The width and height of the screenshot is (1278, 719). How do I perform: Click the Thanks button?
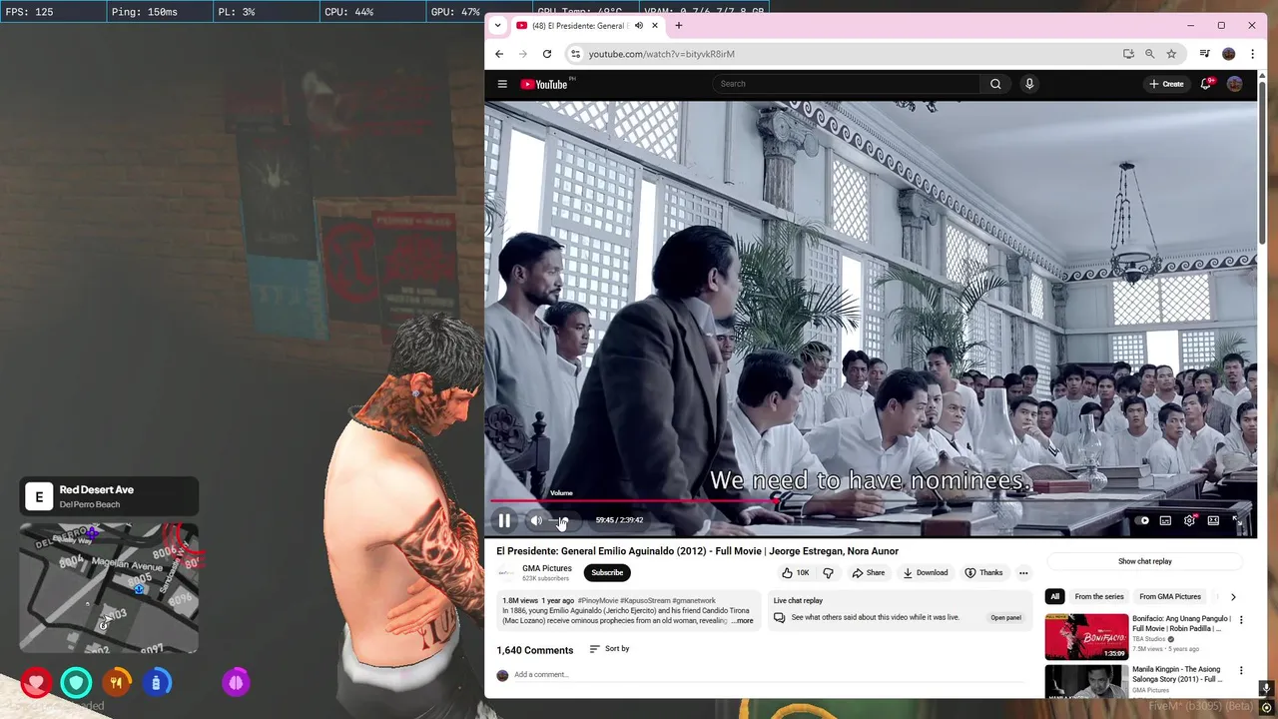pos(983,573)
